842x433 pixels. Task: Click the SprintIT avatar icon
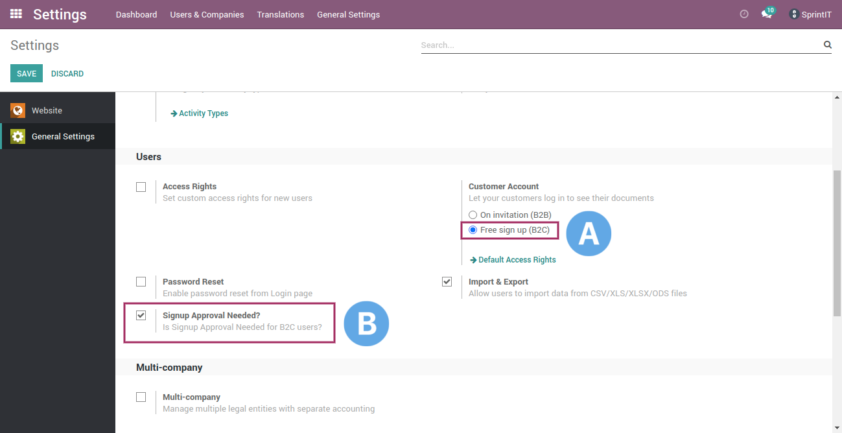793,14
